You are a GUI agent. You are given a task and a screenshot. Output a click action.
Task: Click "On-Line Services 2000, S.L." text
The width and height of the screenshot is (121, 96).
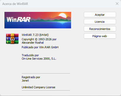pos(39,59)
